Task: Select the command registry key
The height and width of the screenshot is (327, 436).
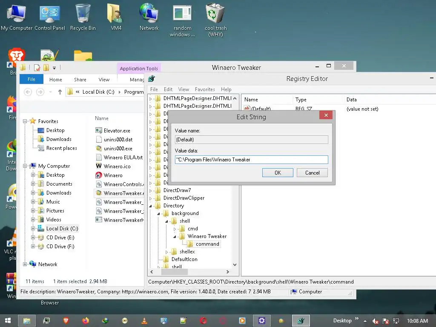Action: coord(207,244)
